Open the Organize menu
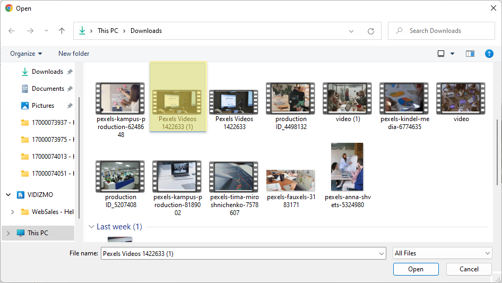 click(26, 54)
